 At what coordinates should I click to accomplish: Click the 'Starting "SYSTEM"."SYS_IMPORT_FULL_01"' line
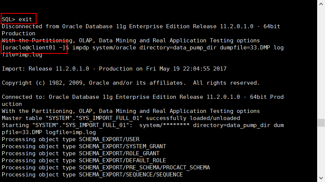[x=143, y=125]
